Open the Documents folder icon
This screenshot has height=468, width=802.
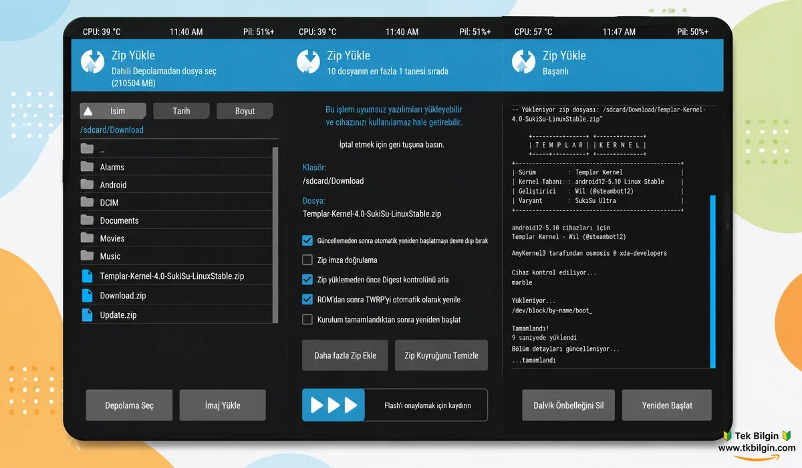[x=87, y=220]
